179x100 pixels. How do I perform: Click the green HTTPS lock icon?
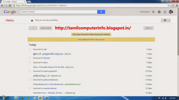point(14,6)
